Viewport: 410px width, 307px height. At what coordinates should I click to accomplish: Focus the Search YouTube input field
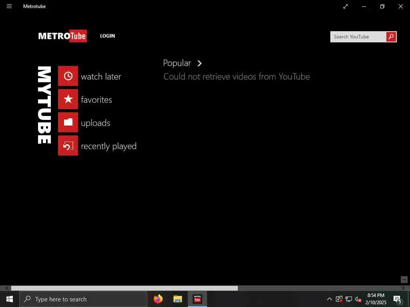coord(358,37)
